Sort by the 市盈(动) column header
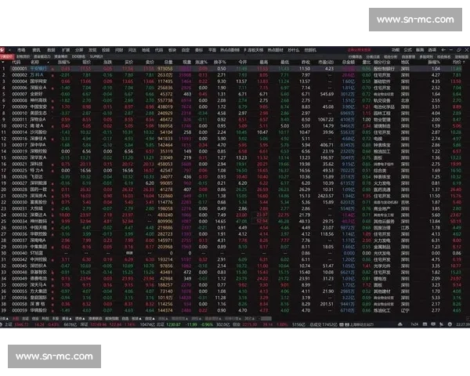This screenshot has width=470, height=376. point(326,63)
